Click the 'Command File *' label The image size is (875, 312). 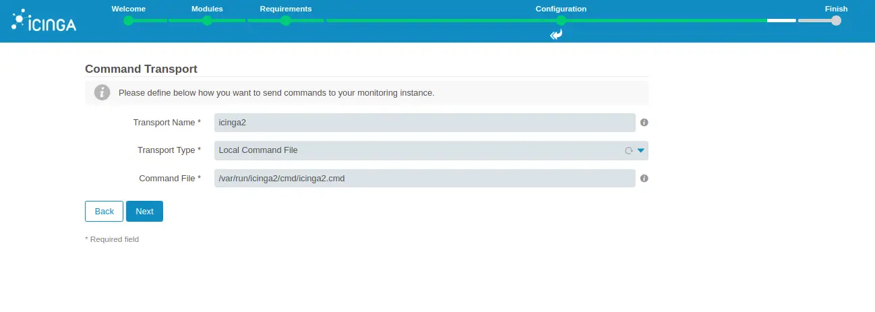(170, 179)
